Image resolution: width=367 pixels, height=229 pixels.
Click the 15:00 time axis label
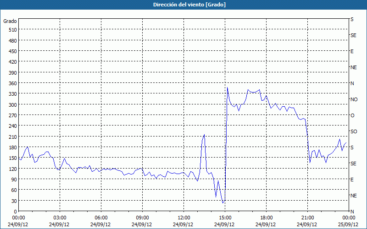click(x=225, y=218)
